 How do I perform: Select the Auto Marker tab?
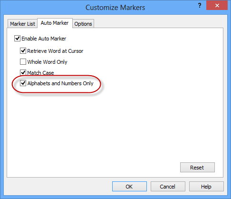(x=55, y=23)
